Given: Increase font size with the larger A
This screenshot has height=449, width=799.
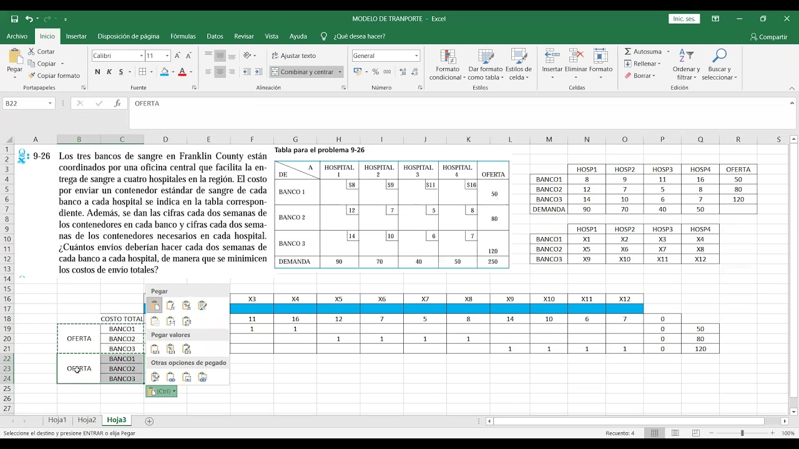Looking at the screenshot, I should pyautogui.click(x=178, y=56).
